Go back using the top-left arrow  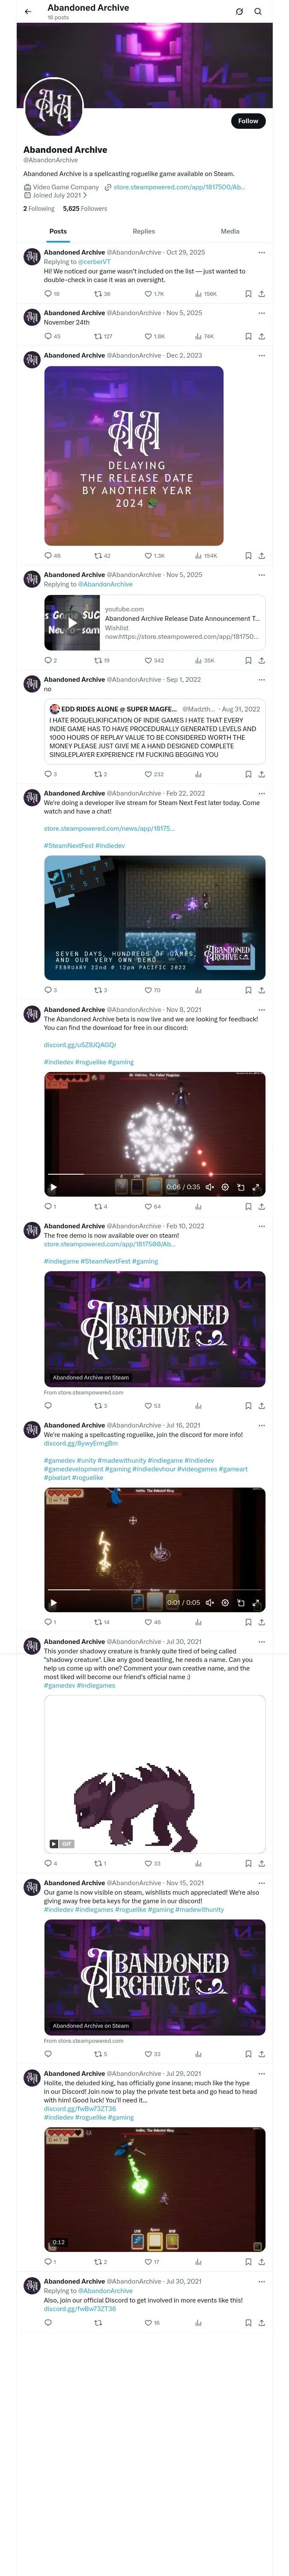click(x=28, y=12)
